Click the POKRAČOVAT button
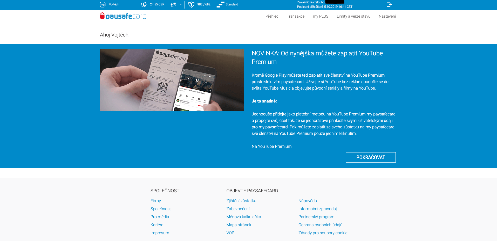The height and width of the screenshot is (241, 497). click(371, 157)
